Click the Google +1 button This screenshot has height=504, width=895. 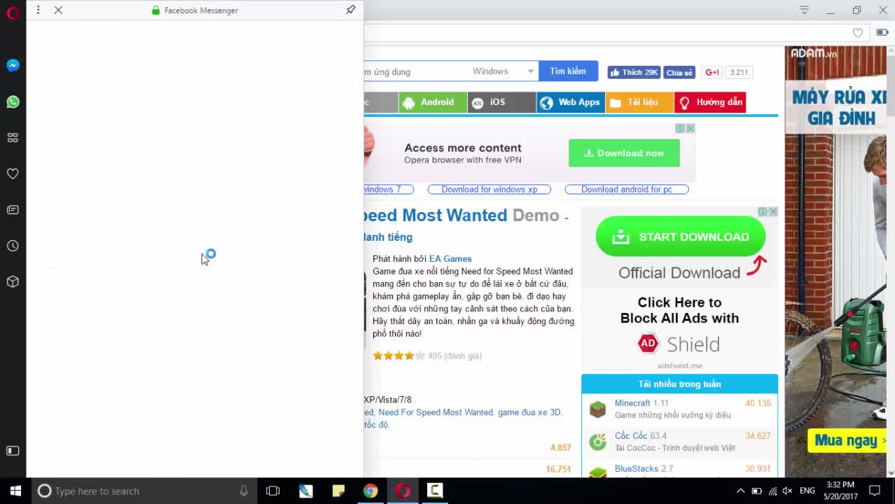point(712,72)
